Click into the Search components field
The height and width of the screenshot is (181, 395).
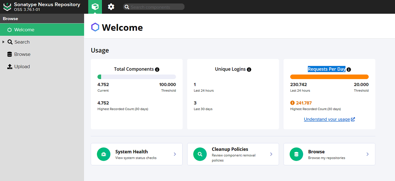(x=156, y=7)
